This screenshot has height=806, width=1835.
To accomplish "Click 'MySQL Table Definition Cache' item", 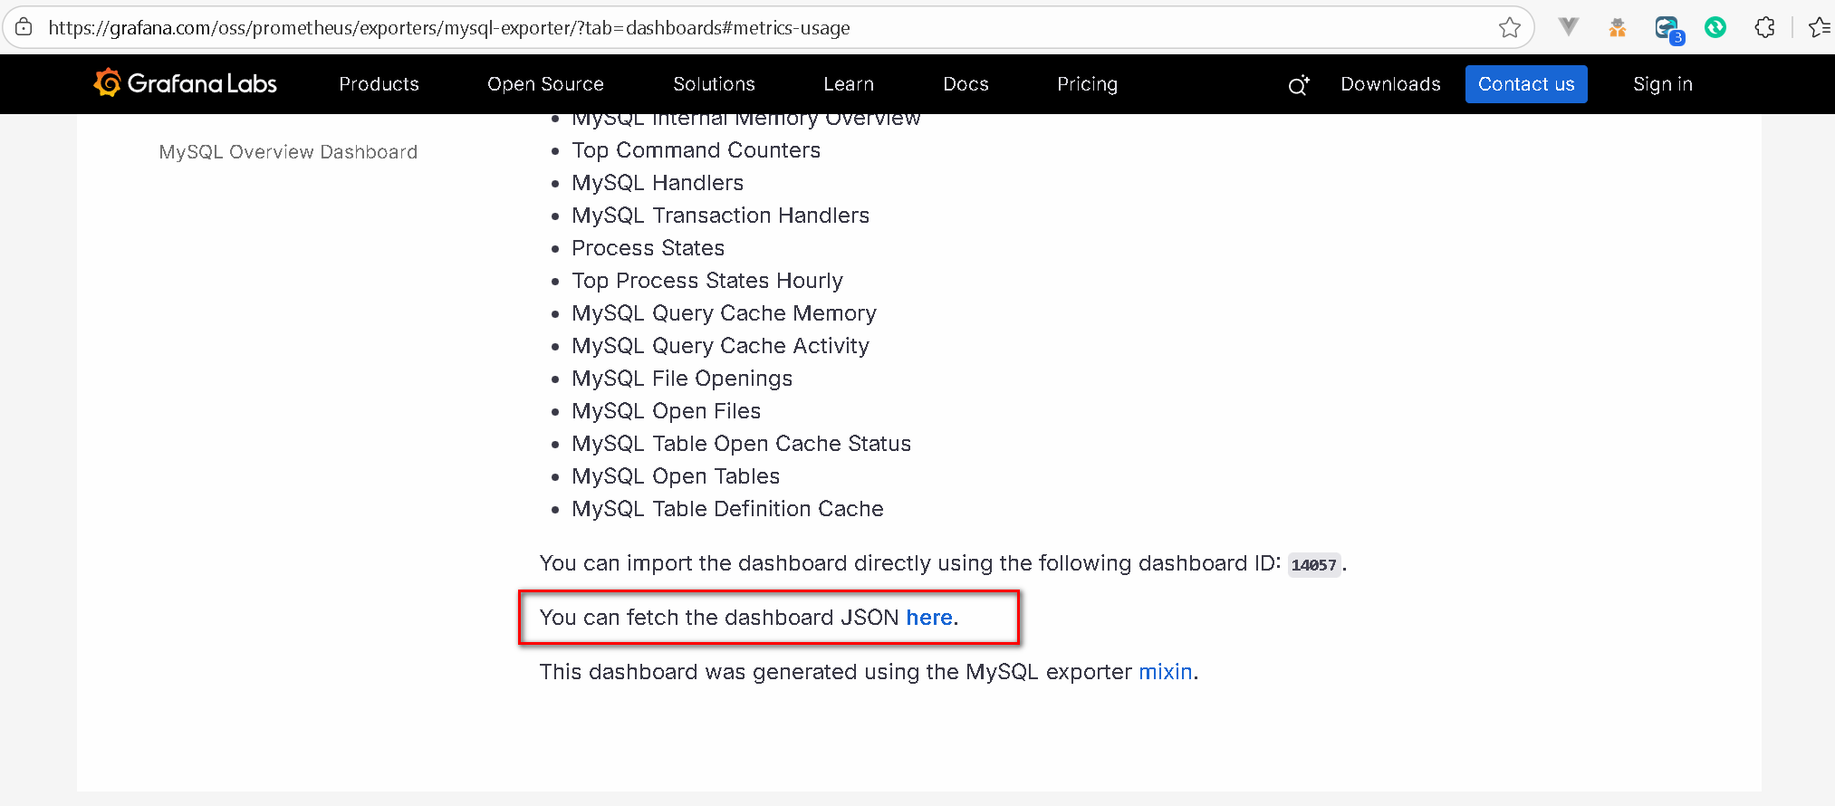I will coord(727,509).
